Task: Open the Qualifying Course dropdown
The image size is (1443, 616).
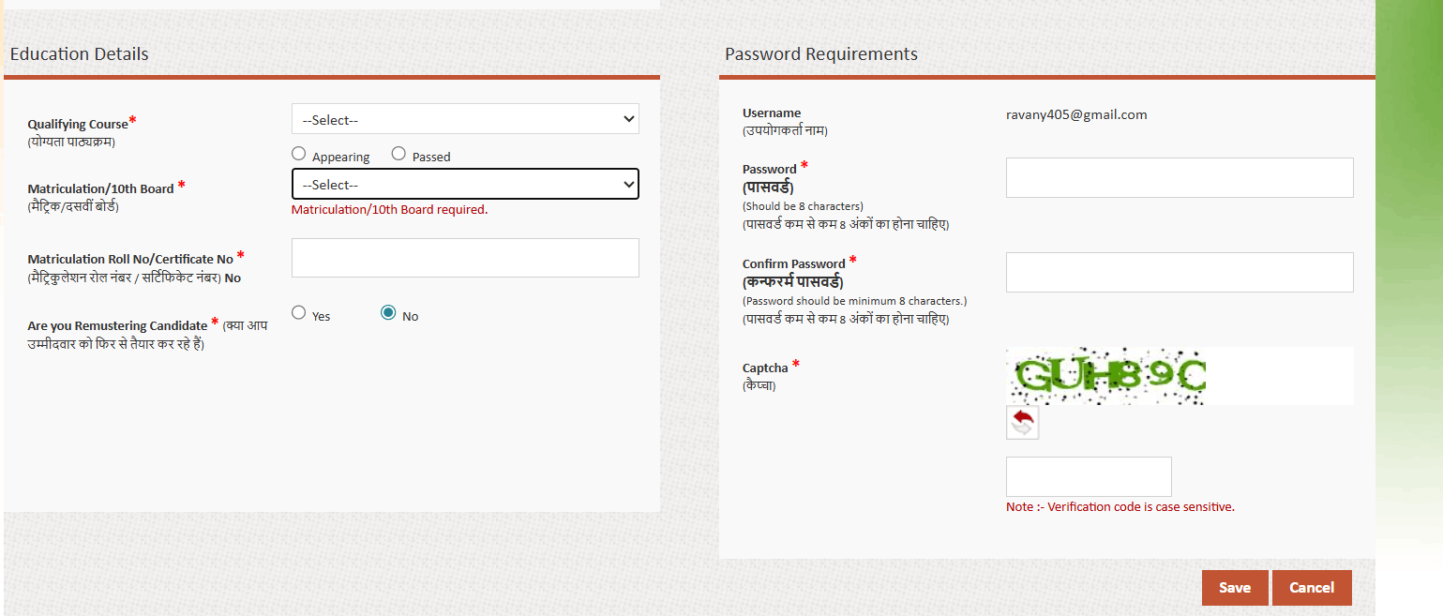Action: pos(465,119)
